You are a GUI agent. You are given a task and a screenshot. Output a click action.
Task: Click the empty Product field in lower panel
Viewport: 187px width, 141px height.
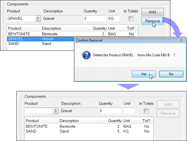39,111
